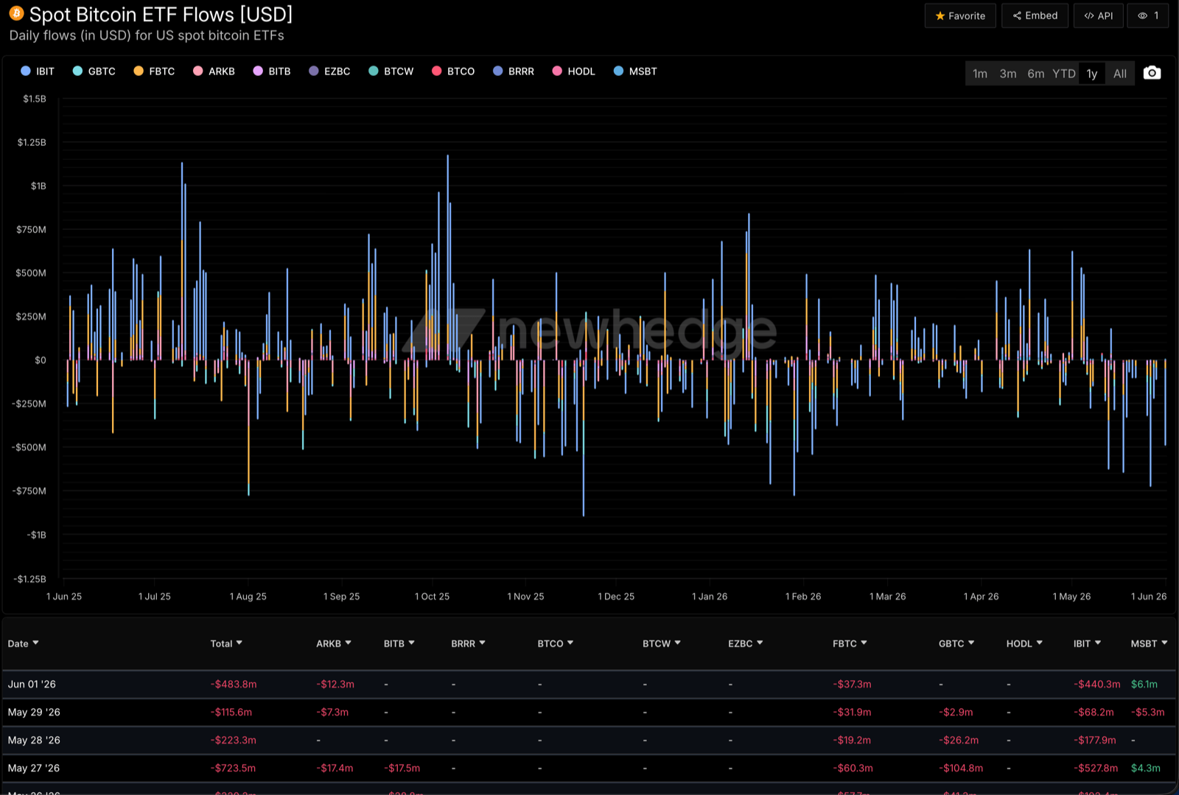Toggle the HODL series in legend

(574, 71)
